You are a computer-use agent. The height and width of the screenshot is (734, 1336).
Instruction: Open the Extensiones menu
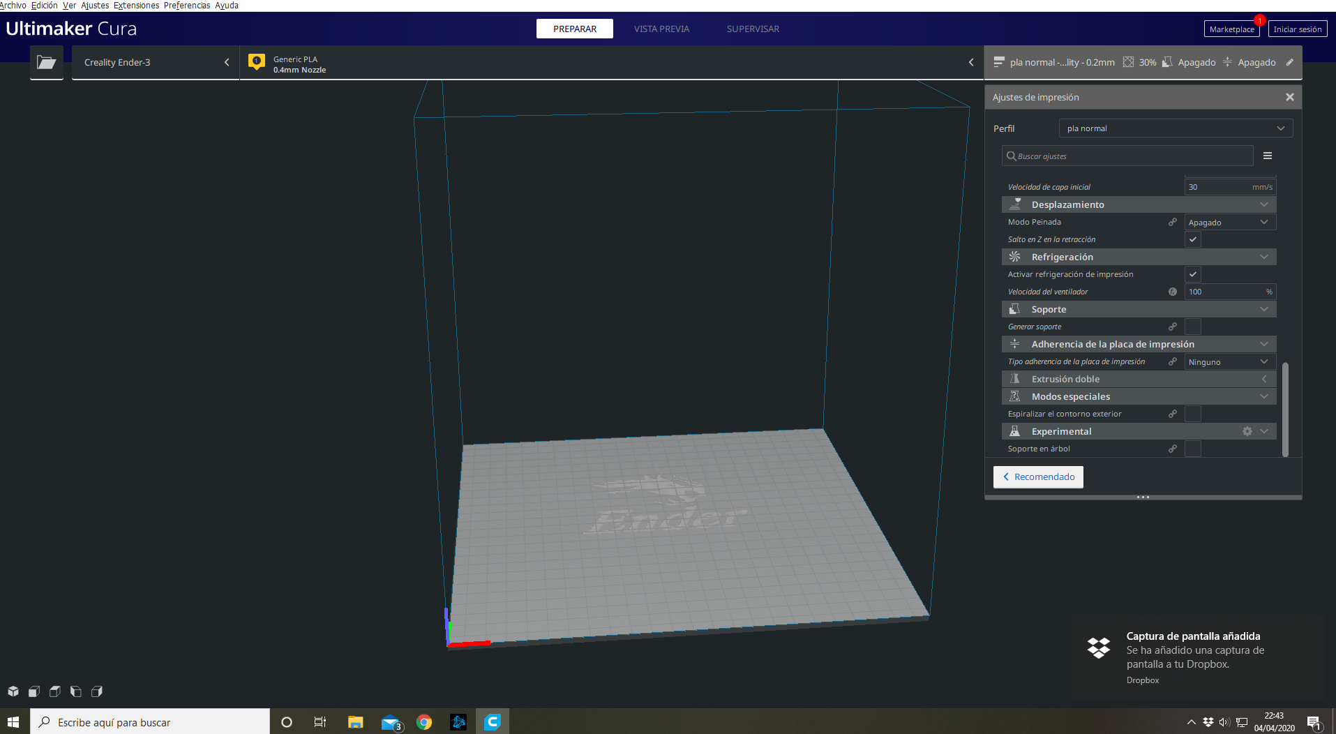(x=136, y=6)
